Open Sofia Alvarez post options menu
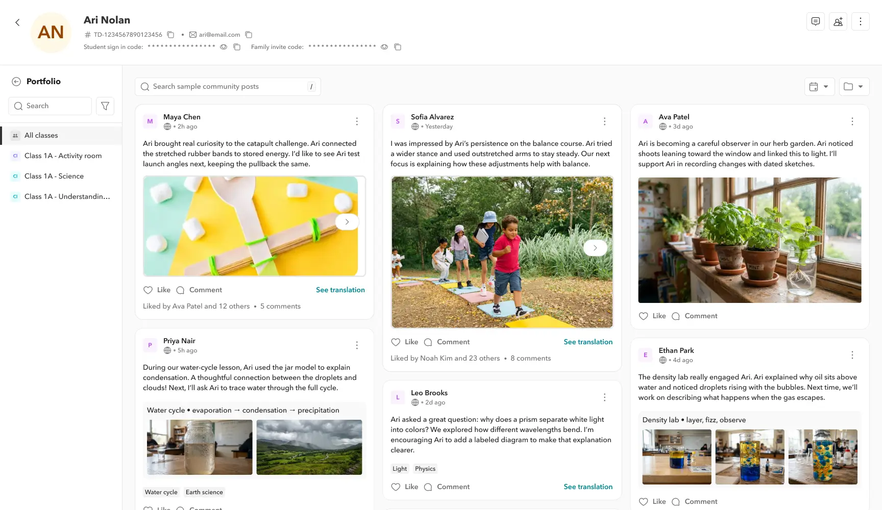882x510 pixels. [604, 121]
